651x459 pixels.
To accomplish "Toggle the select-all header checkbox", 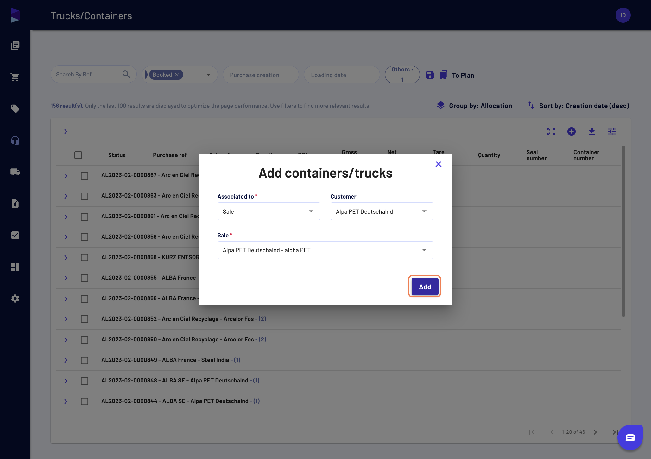I will (78, 155).
